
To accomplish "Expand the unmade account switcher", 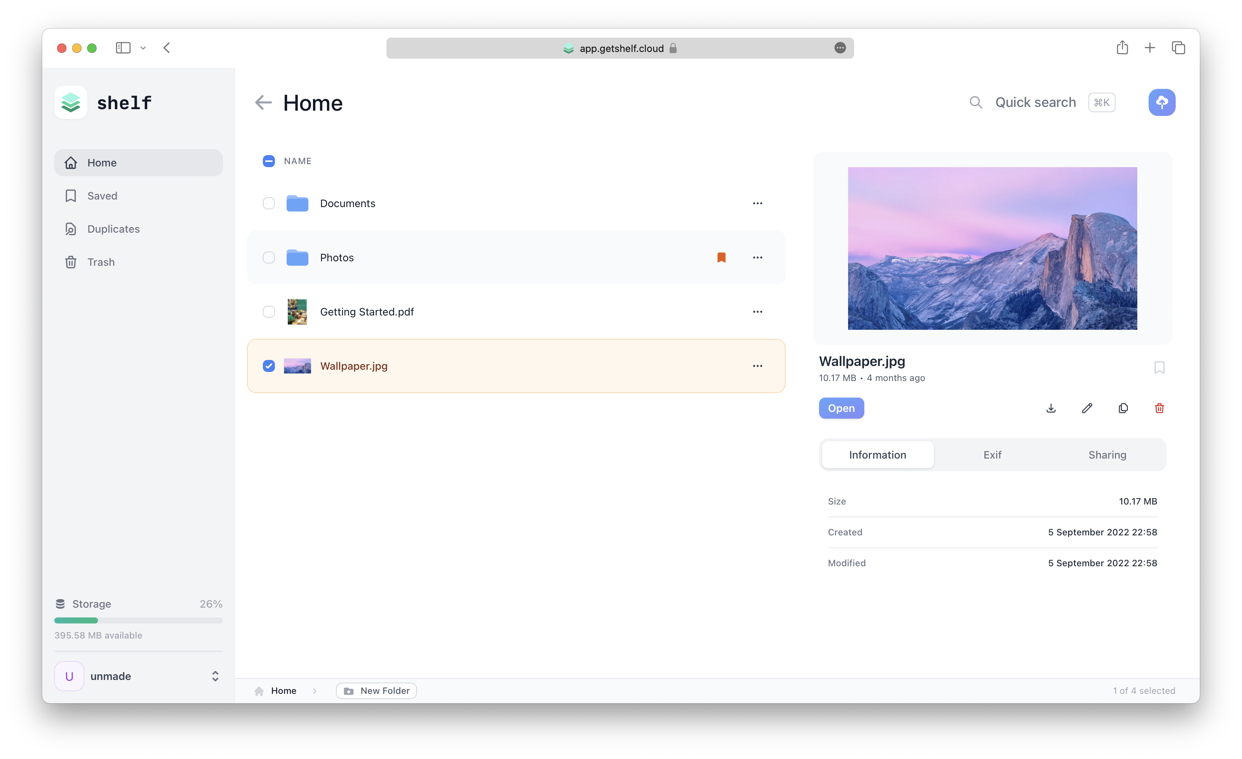I will pos(215,676).
